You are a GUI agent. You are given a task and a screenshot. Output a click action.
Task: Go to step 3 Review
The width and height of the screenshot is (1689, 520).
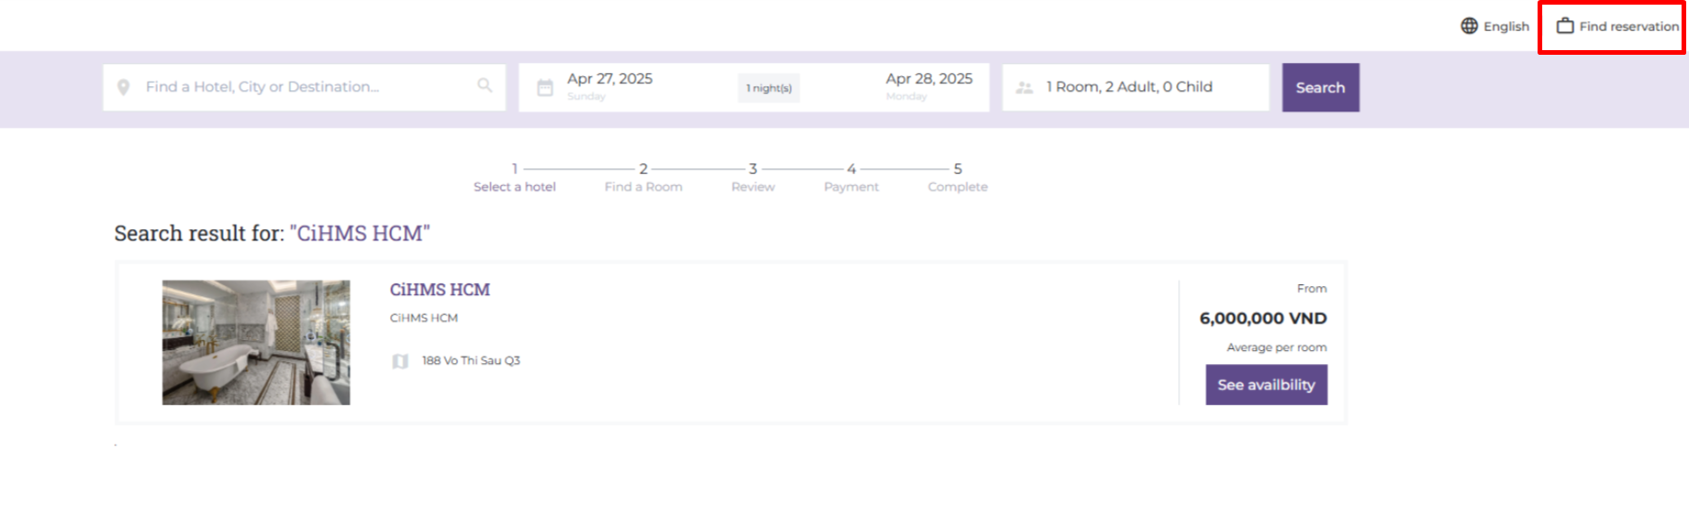(753, 177)
